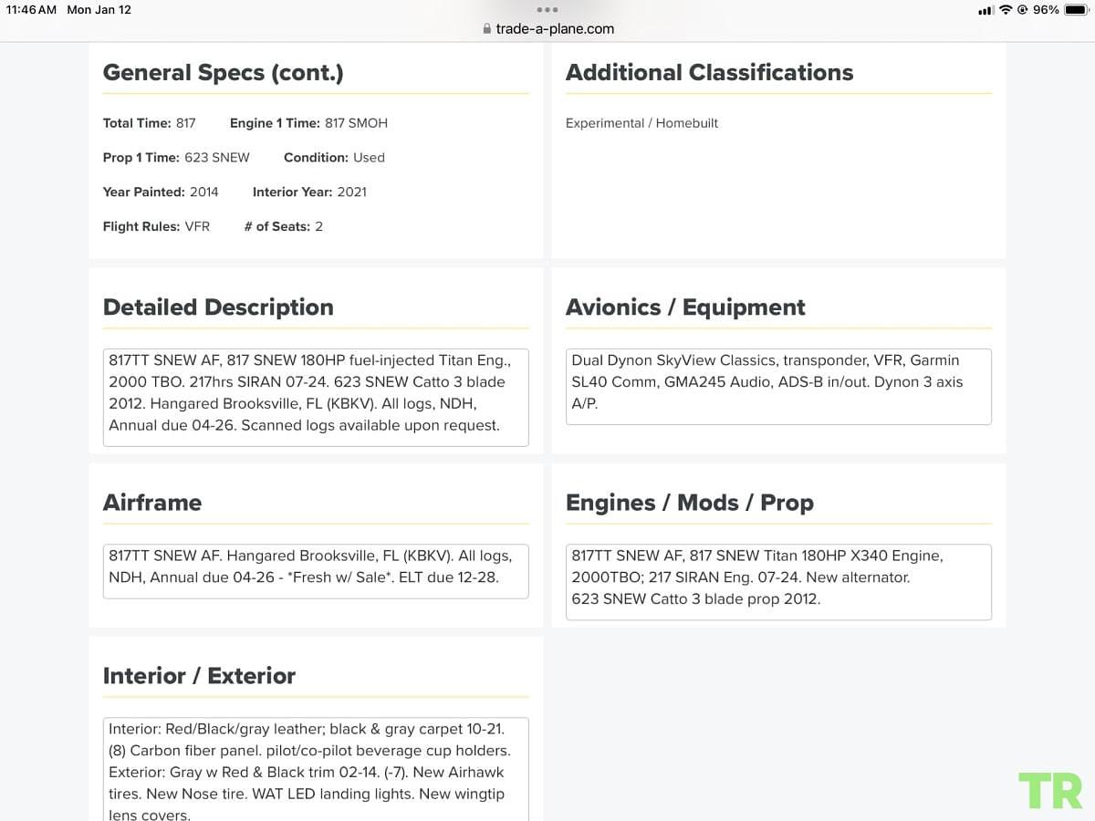Screen dimensions: 1095x821
Task: Select the Additional Classifications heading
Action: [710, 73]
